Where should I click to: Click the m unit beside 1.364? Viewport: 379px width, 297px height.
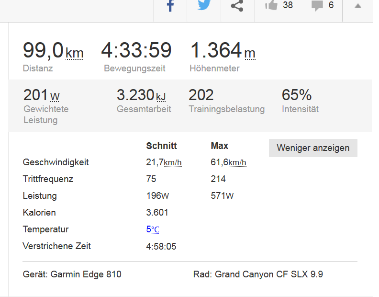(250, 53)
